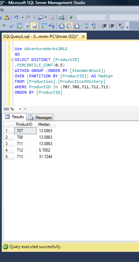139x262 pixels.
Task: Select row header 4 in results grid
Action: pos(9,150)
